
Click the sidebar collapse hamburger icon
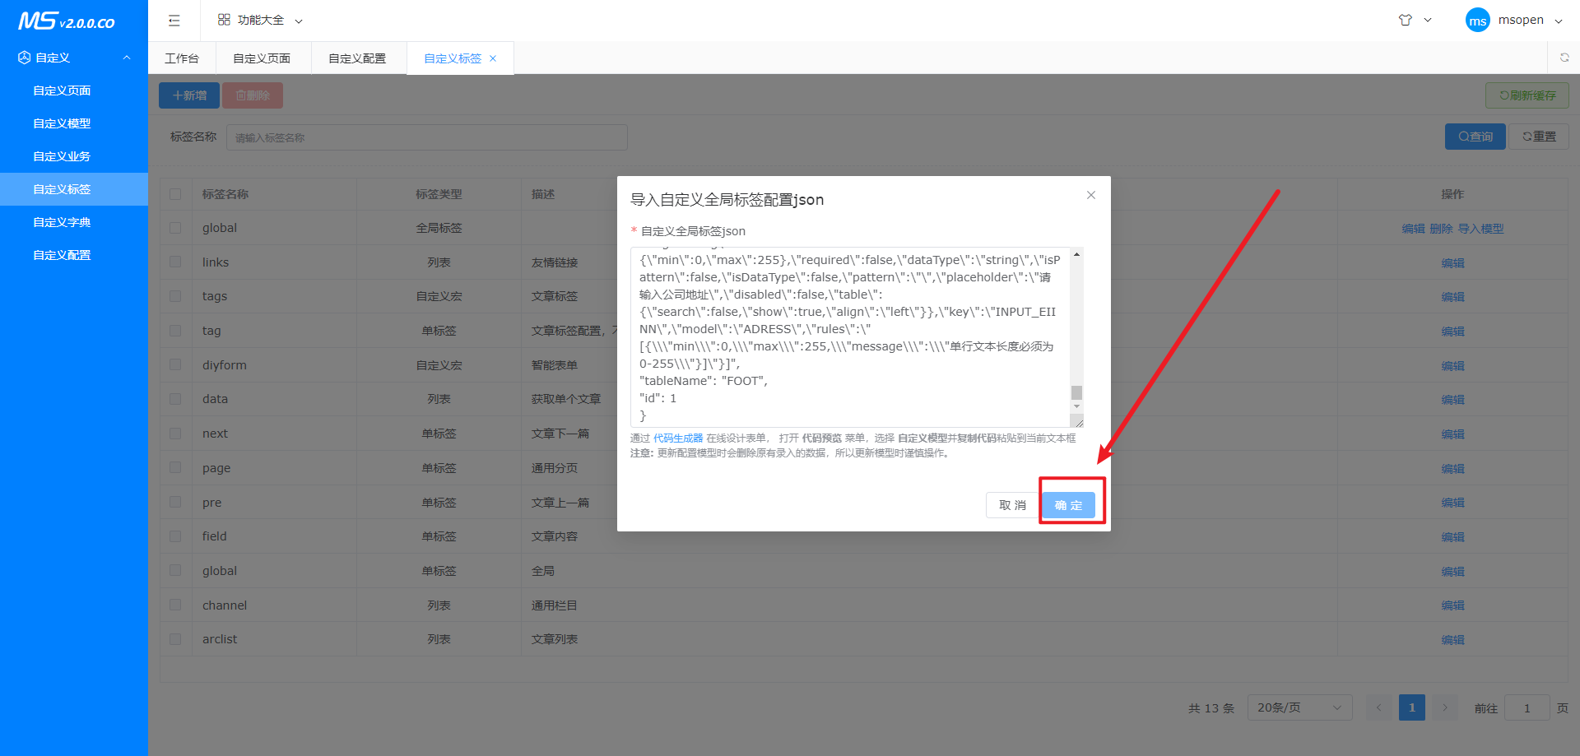coord(174,21)
